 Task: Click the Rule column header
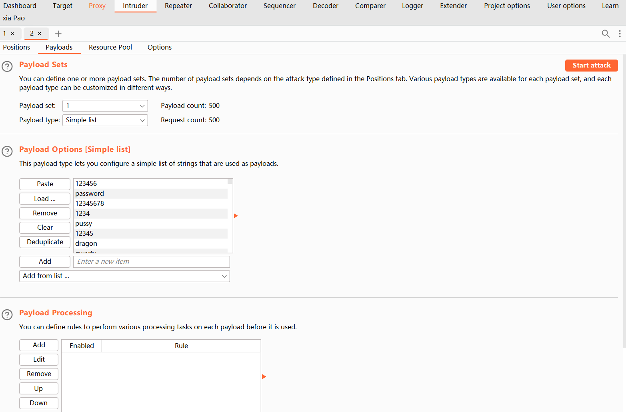[x=181, y=346]
